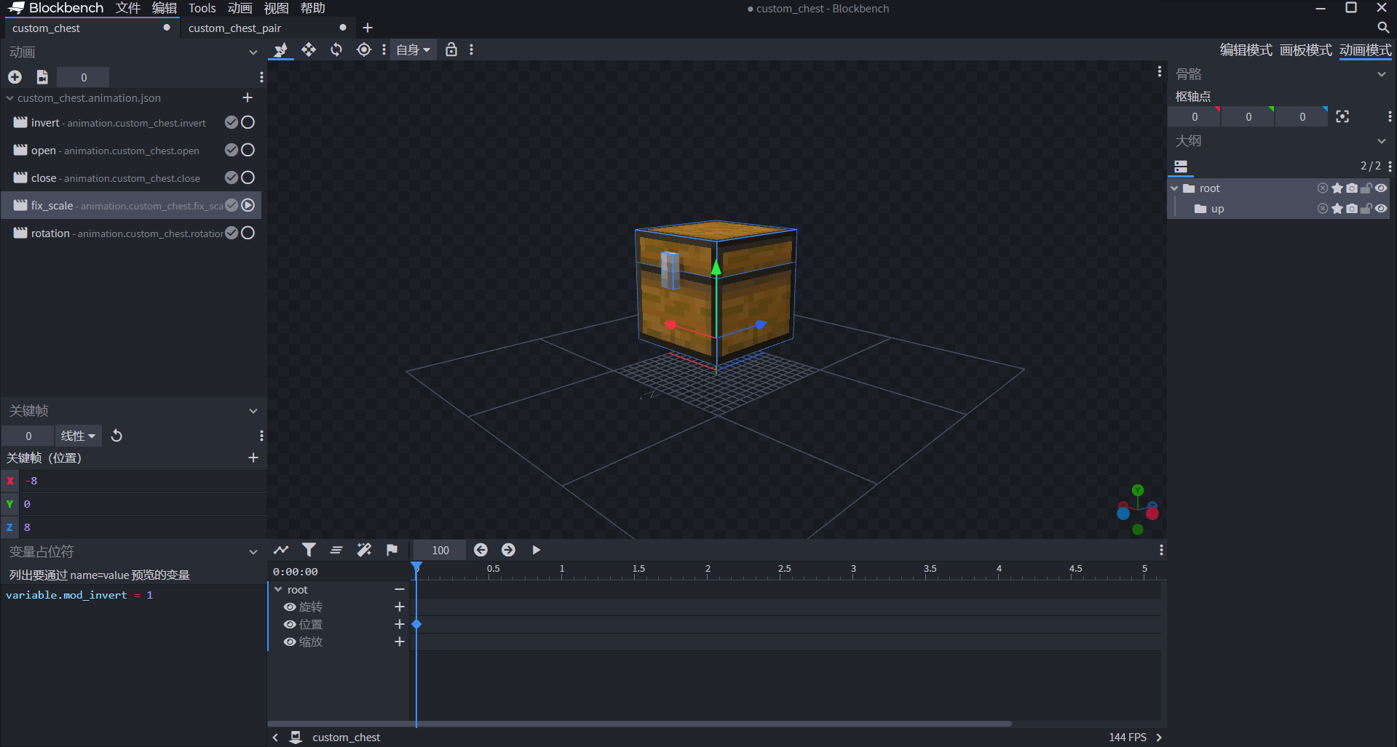
Task: Add animation to custom_chest.animation.json file
Action: coord(248,97)
